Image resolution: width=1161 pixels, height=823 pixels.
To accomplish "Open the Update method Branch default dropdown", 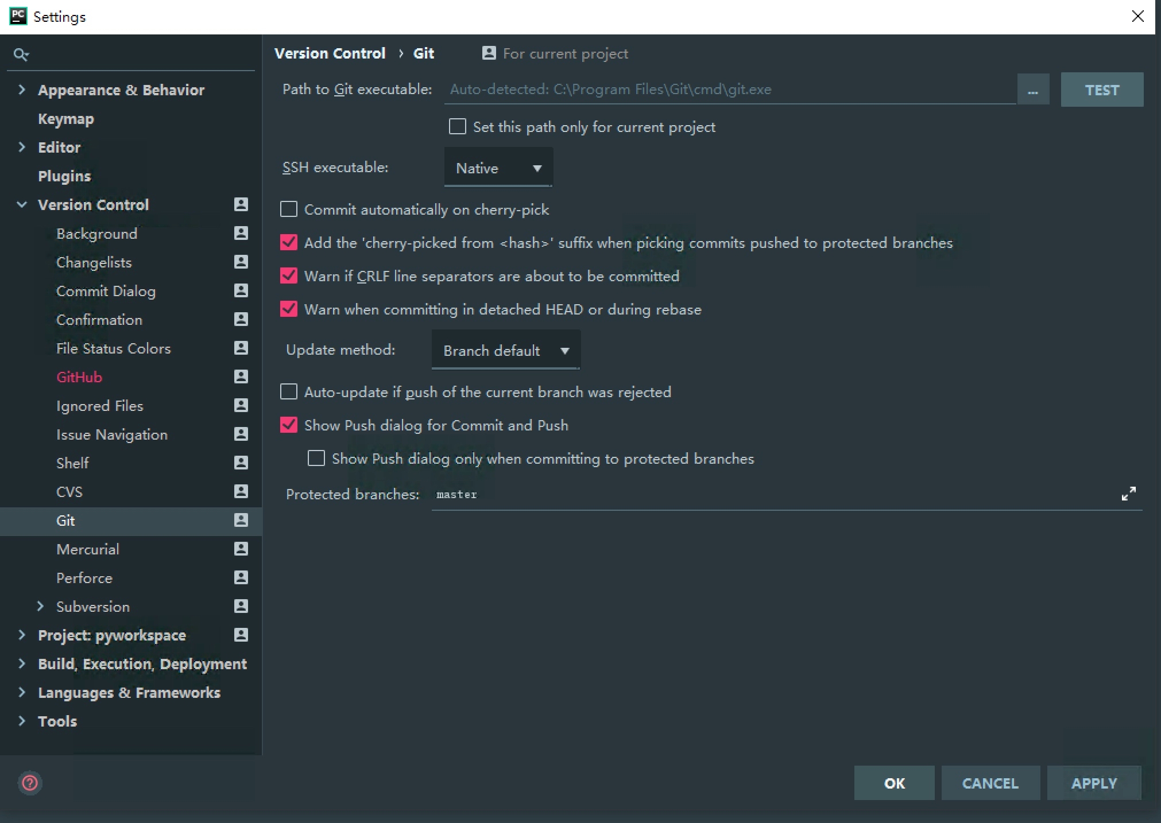I will coord(505,350).
